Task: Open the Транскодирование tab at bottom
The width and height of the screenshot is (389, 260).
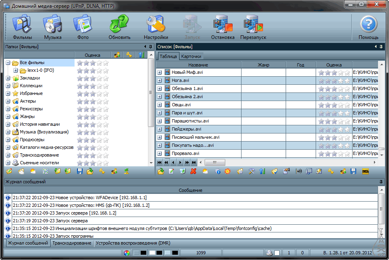Action: 72,243
